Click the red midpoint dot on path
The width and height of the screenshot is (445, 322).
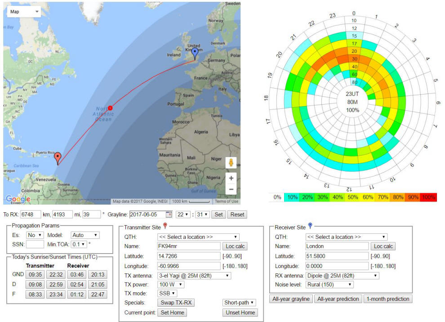(110, 107)
